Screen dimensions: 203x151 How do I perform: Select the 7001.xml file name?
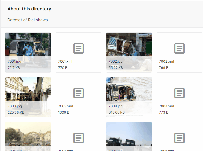tap(65, 61)
